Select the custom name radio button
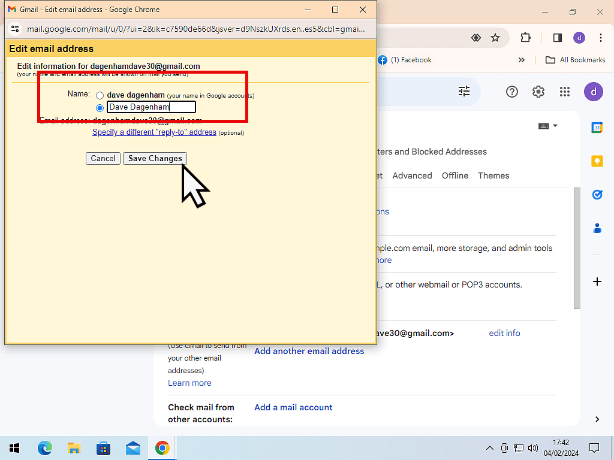This screenshot has height=460, width=614. [100, 108]
